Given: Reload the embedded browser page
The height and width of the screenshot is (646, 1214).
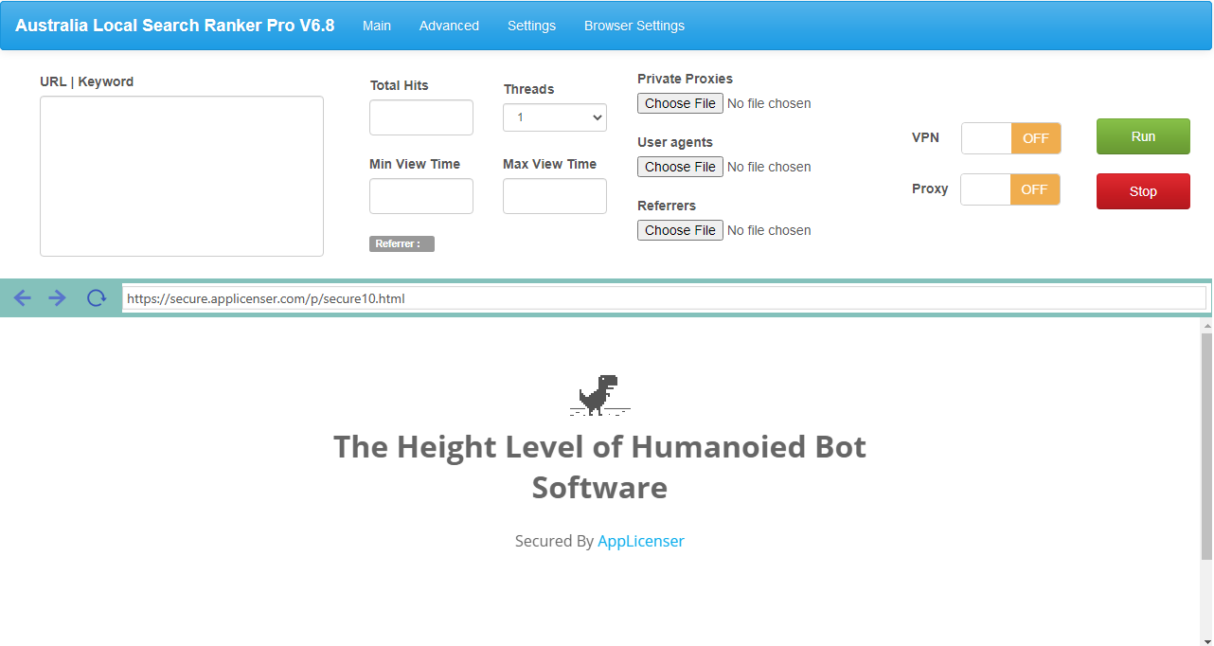Looking at the screenshot, I should [x=97, y=298].
